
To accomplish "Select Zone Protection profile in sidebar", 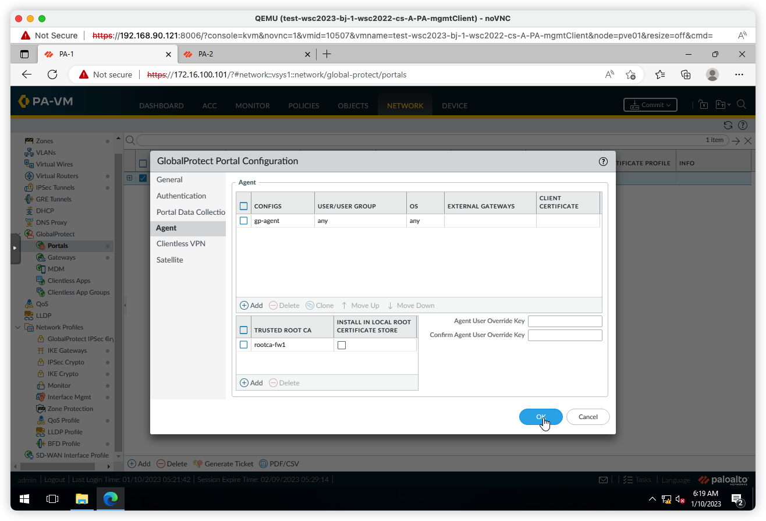I will point(70,409).
